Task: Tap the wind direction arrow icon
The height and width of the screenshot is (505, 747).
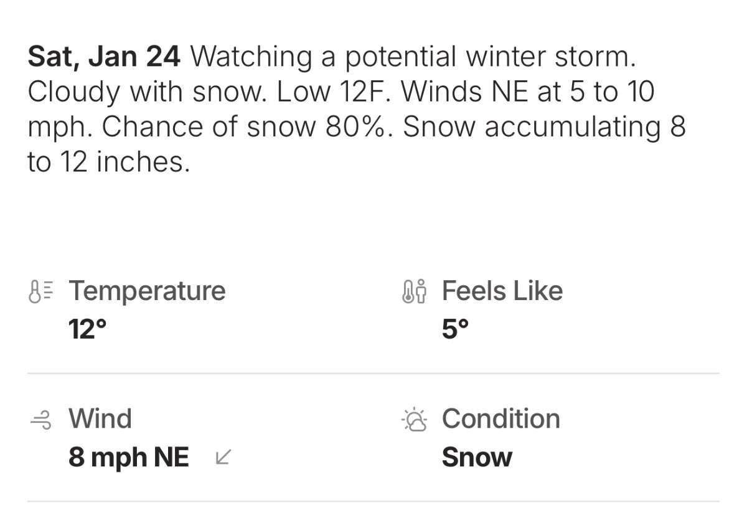Action: [222, 458]
